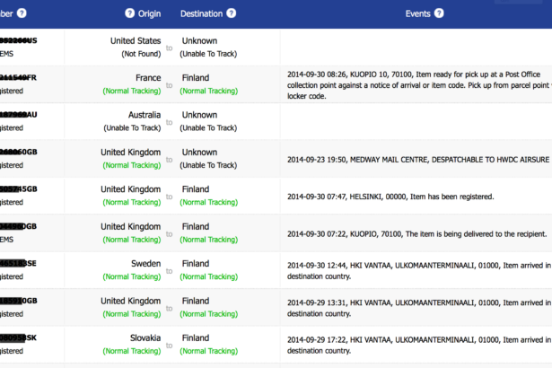Click the help icon beside Destination header

232,13
